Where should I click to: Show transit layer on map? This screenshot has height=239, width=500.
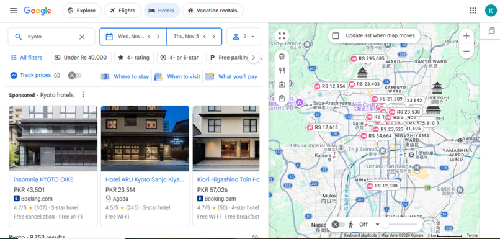(282, 56)
